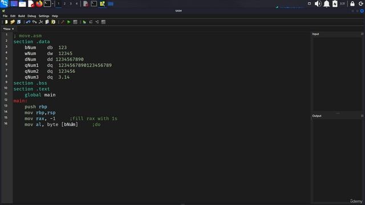Viewport: 365px width, 205px height.
Task: Switch to workspace 3
Action: click(x=71, y=4)
